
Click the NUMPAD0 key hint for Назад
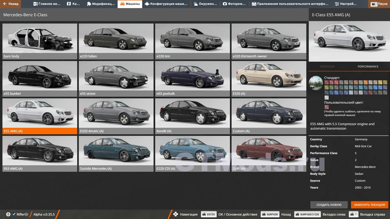point(271,214)
